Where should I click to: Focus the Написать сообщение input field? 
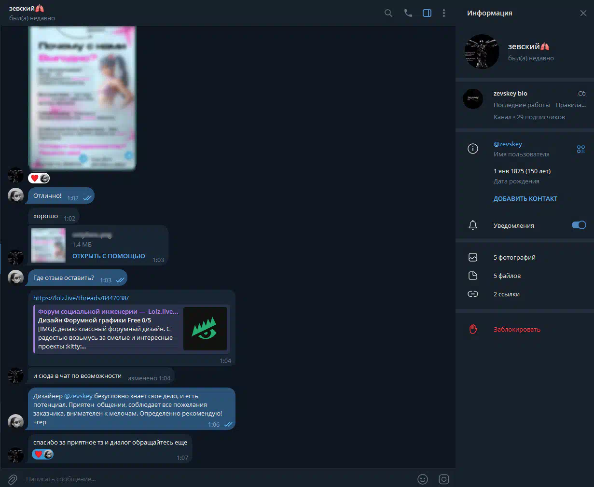tap(217, 479)
